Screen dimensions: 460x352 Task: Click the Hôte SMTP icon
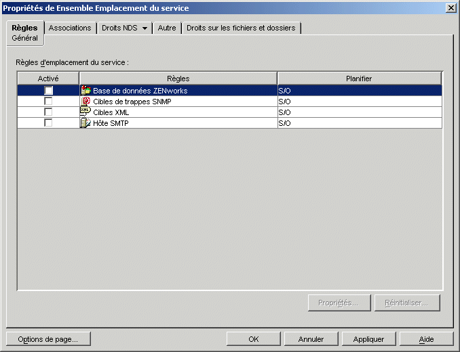(85, 123)
